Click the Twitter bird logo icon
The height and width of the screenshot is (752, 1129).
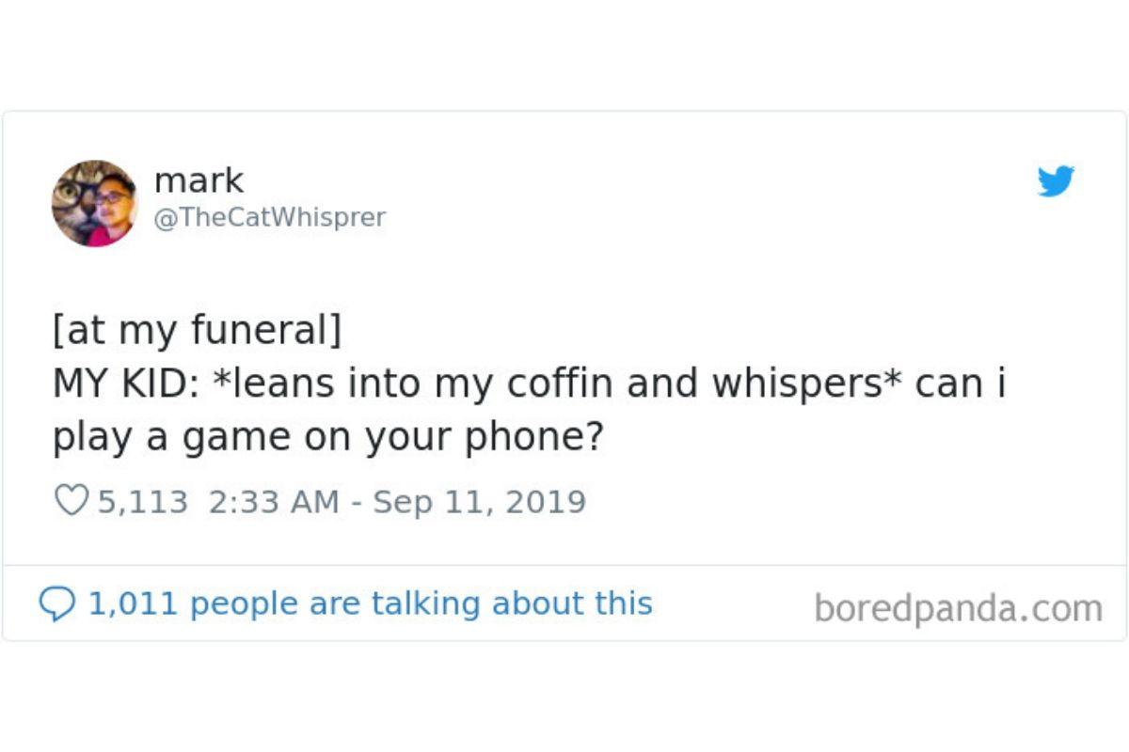(1056, 180)
